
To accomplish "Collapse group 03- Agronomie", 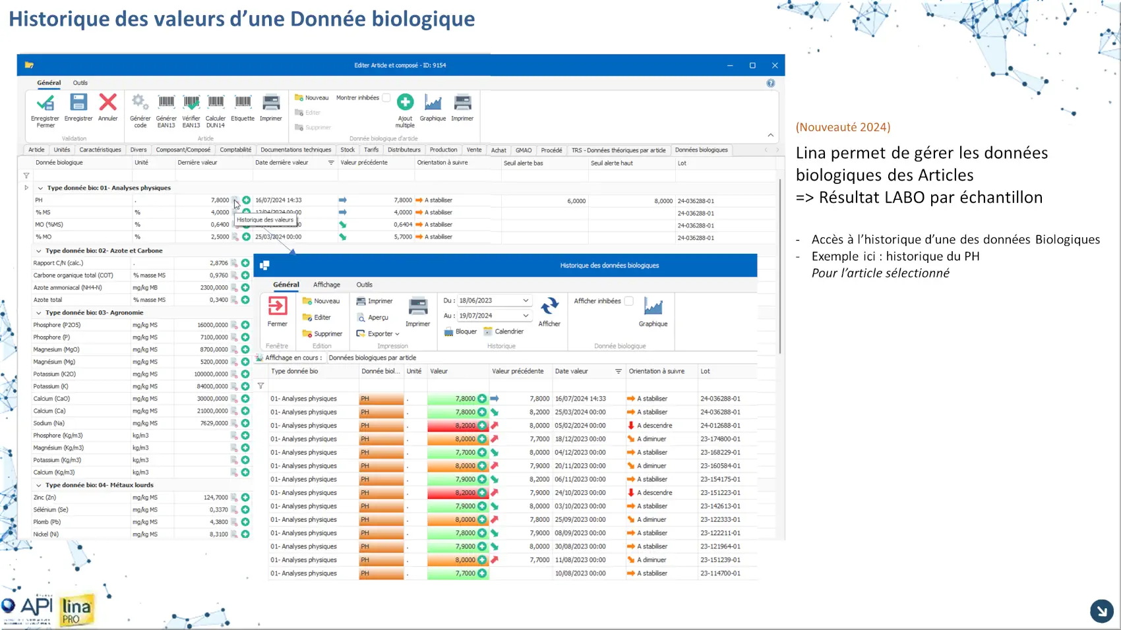I will [x=38, y=313].
